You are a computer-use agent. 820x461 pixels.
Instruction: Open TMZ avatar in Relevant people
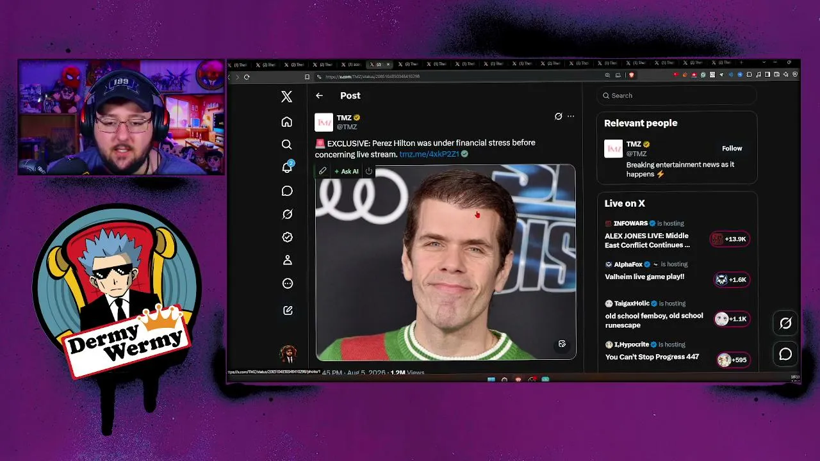click(613, 149)
